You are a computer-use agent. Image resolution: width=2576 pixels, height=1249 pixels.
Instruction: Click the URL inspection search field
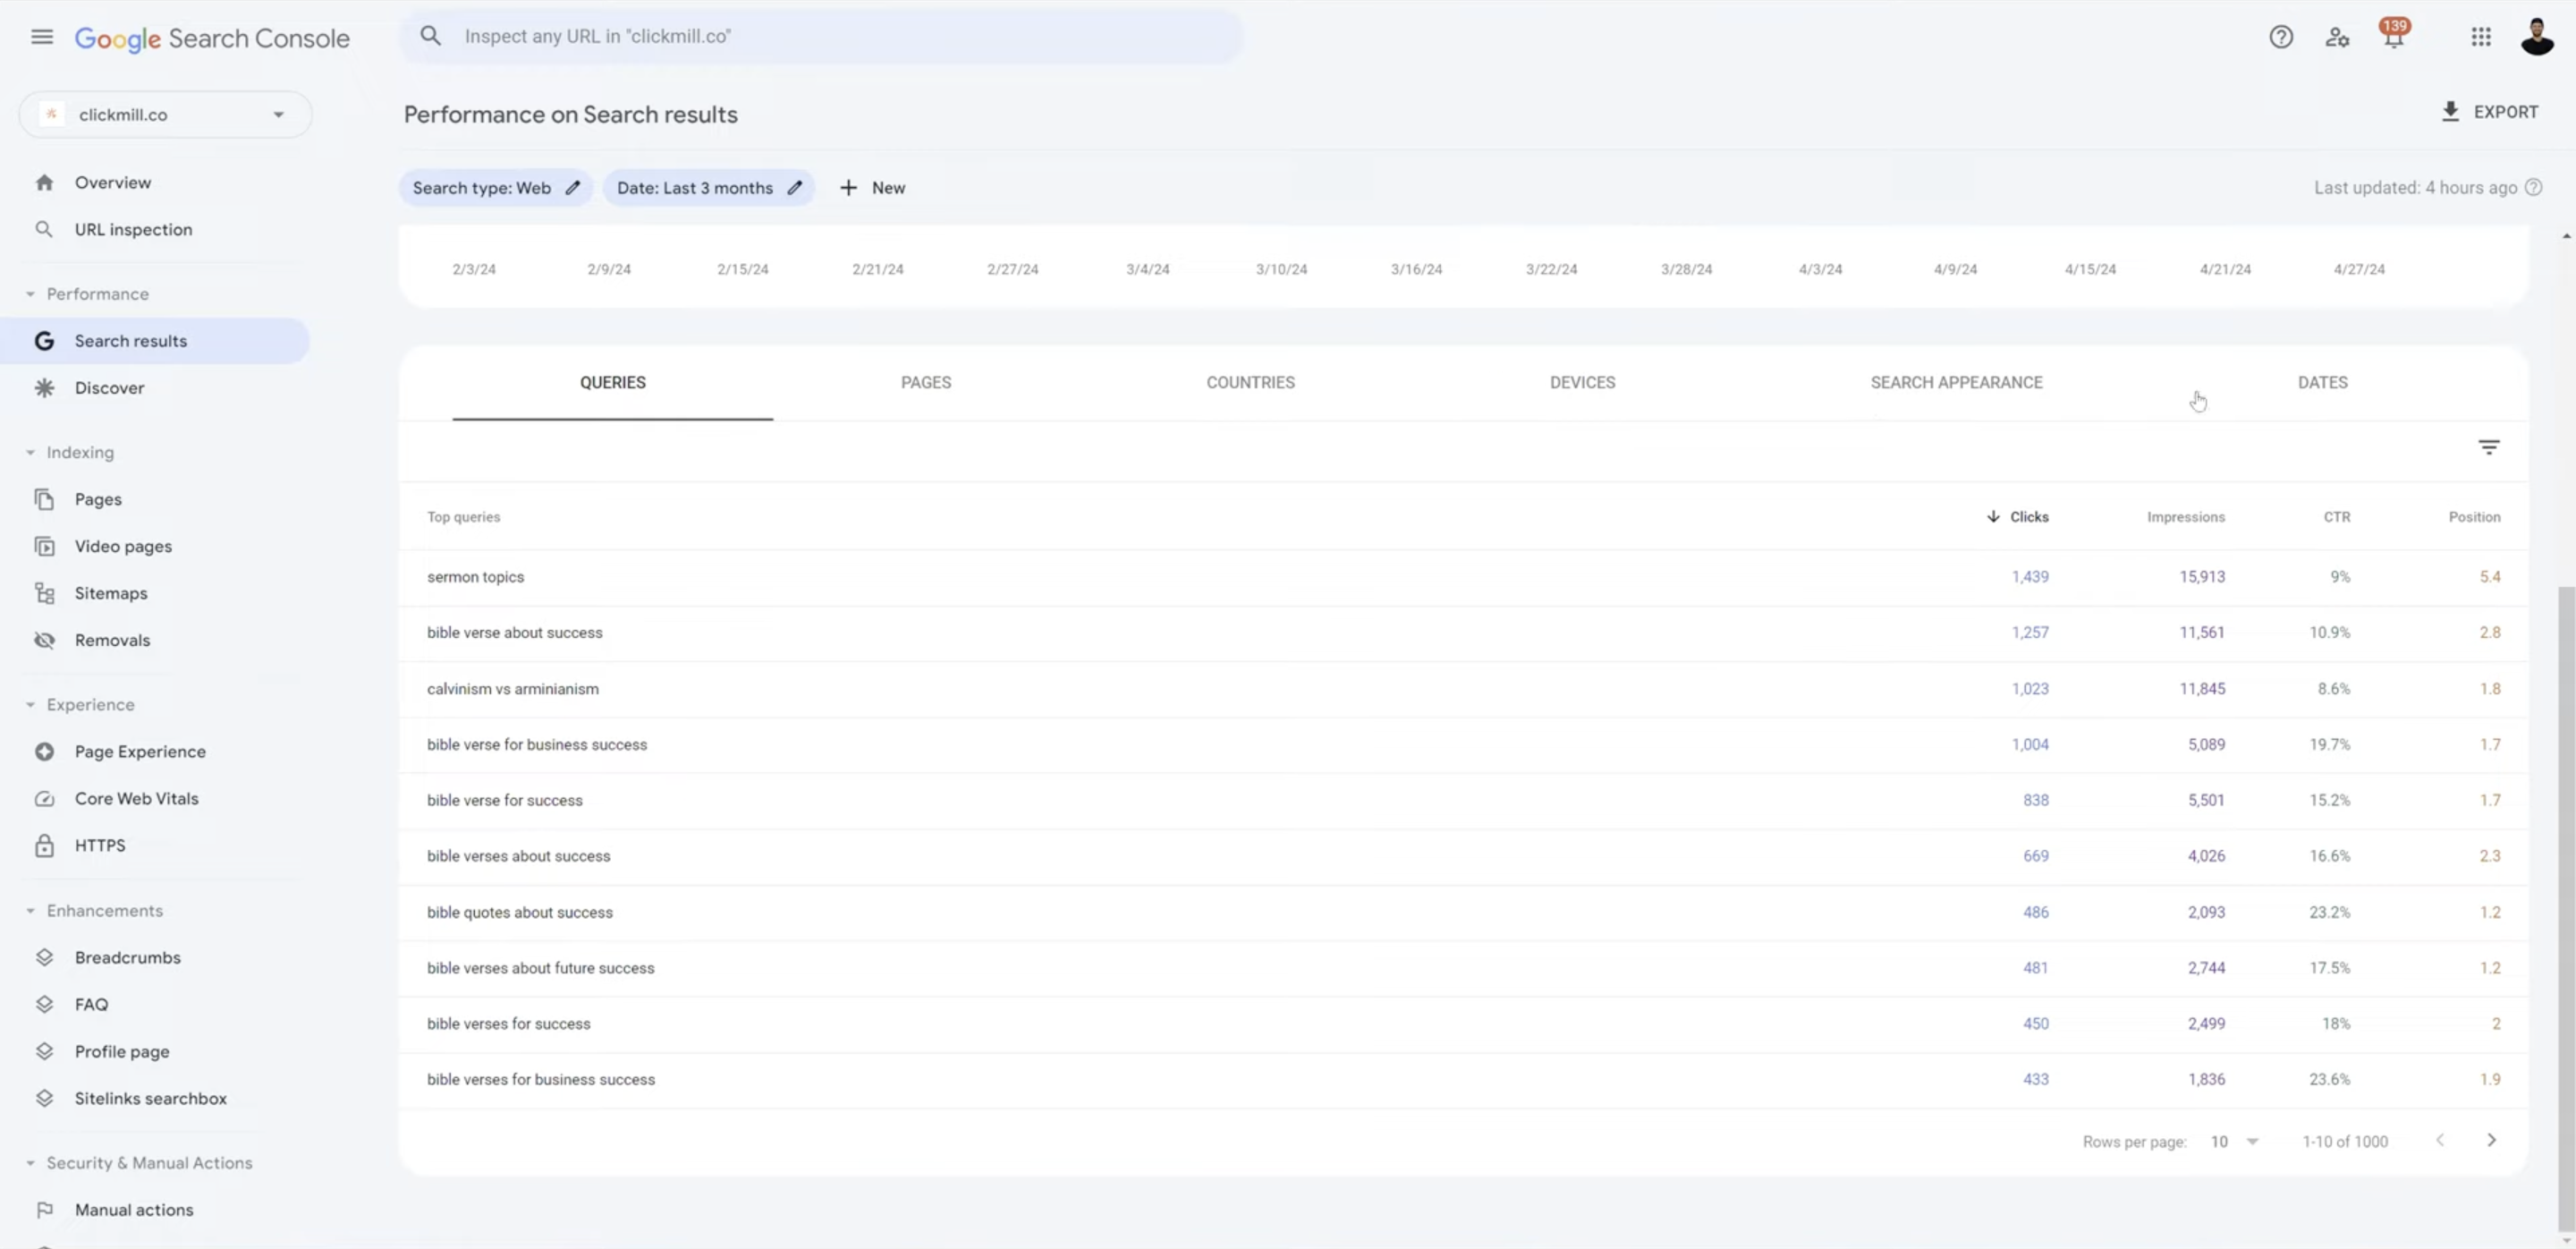[822, 37]
